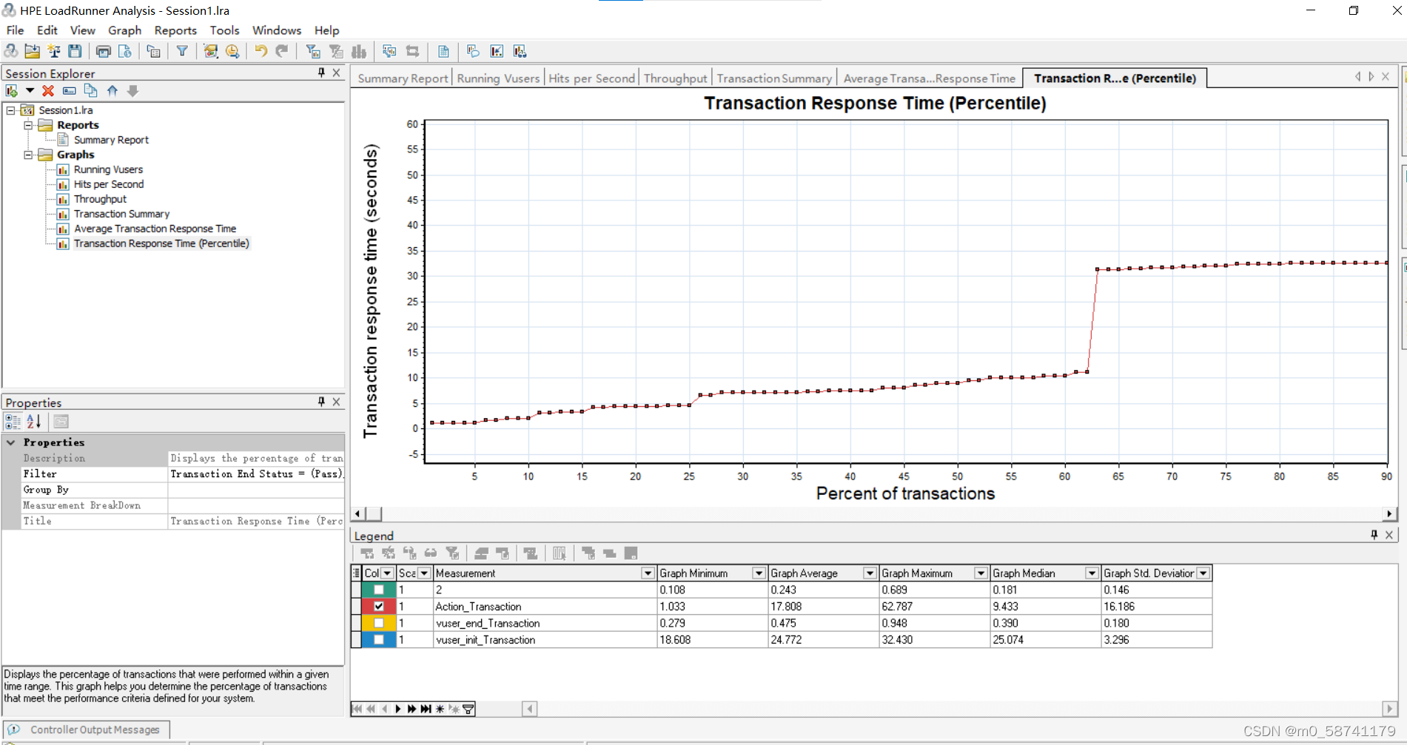This screenshot has height=745, width=1407.
Task: Open the Graph menu
Action: click(x=124, y=30)
